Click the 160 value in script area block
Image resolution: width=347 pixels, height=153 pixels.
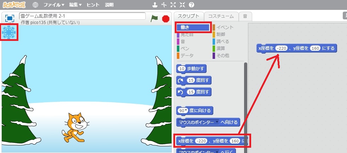[x=315, y=48]
